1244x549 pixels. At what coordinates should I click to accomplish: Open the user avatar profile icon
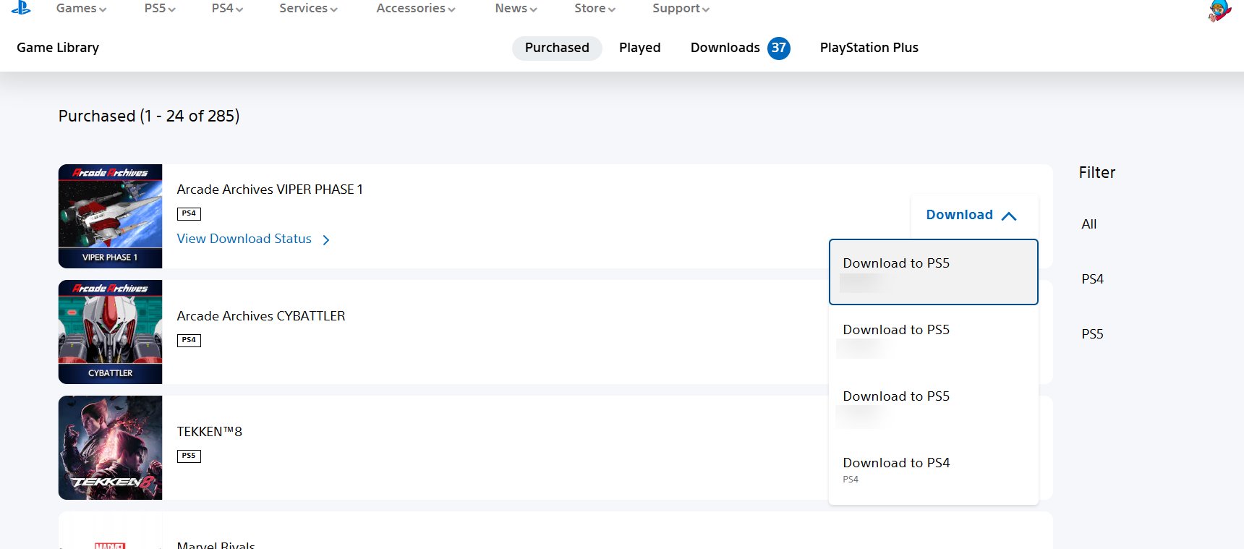pyautogui.click(x=1219, y=10)
